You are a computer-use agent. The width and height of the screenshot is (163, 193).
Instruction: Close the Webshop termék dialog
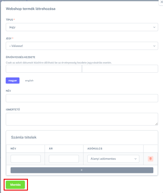pyautogui.click(x=161, y=2)
